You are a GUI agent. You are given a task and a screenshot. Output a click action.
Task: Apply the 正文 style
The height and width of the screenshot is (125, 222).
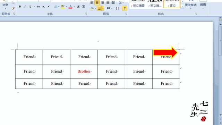172,4
